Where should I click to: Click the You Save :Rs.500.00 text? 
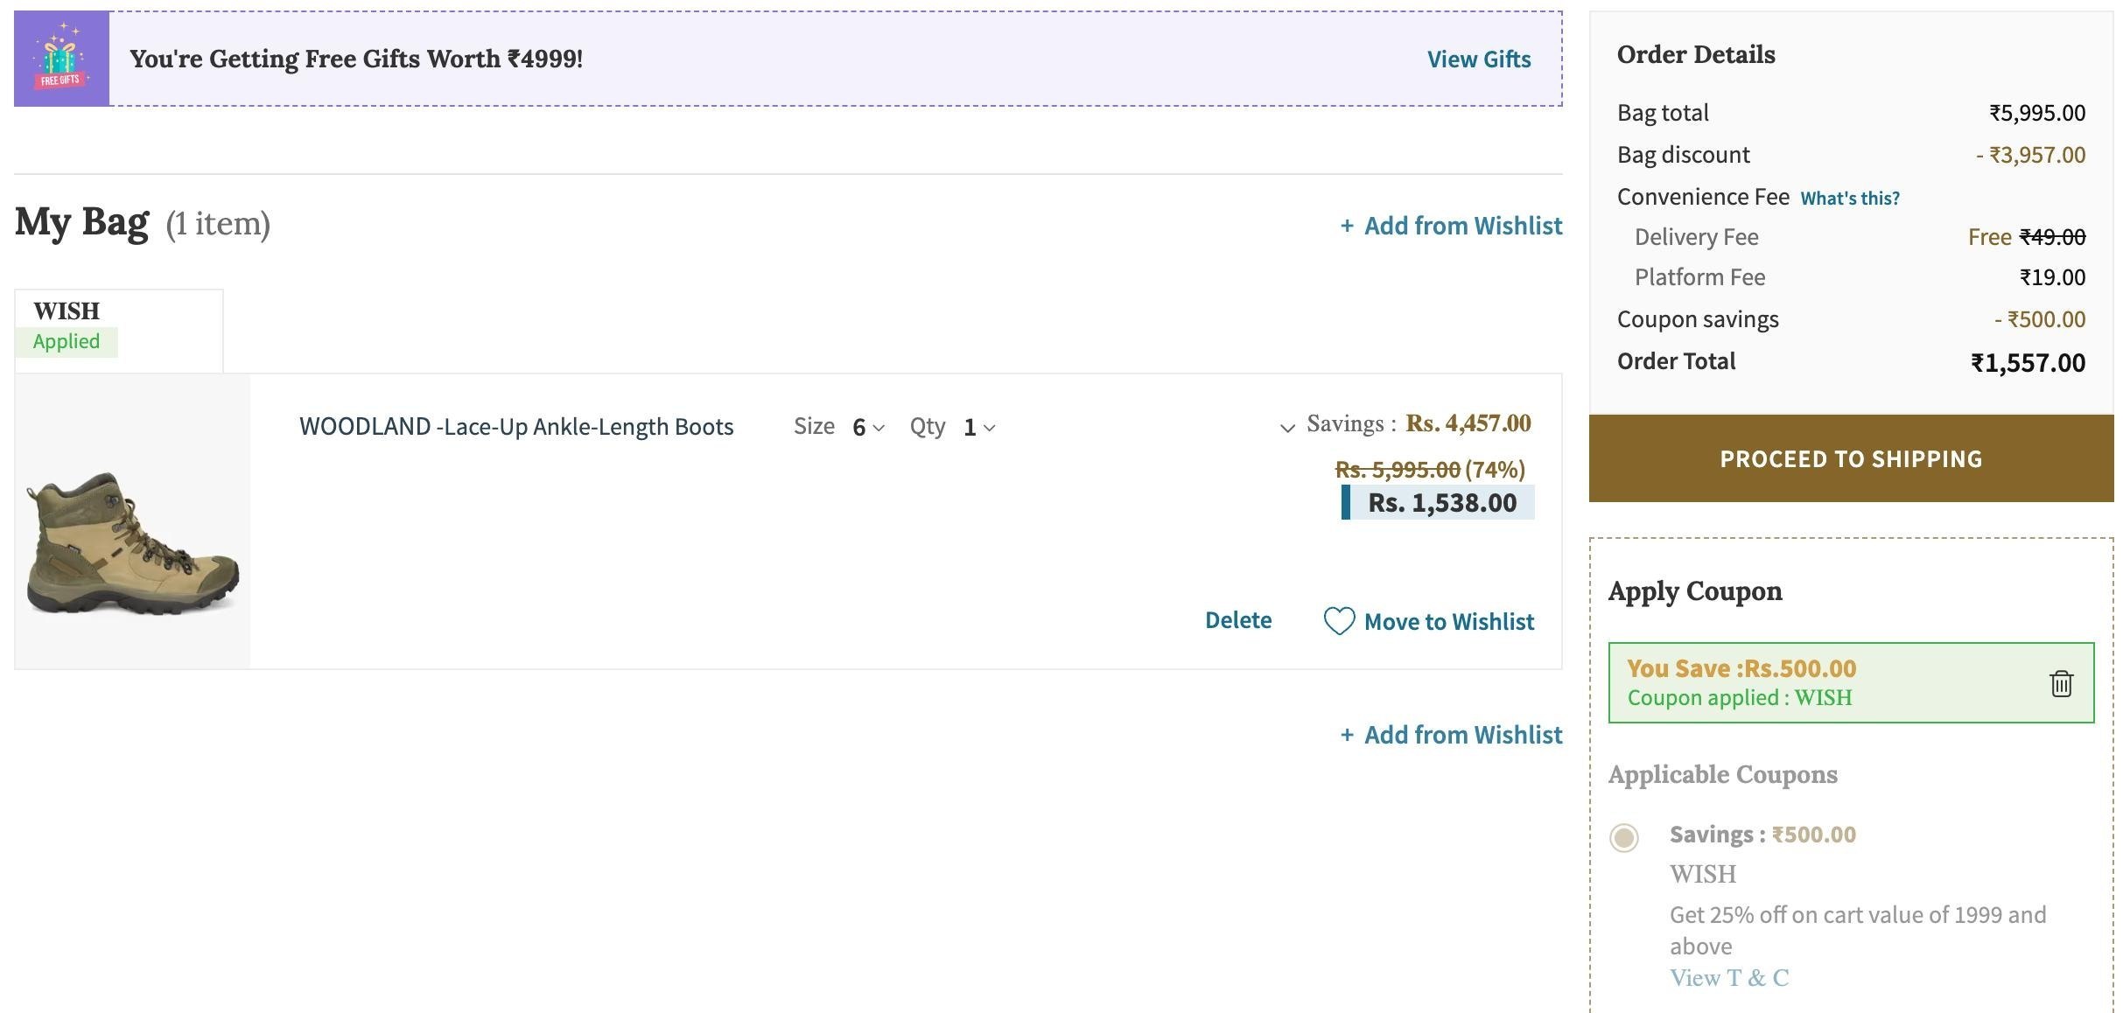pos(1741,668)
